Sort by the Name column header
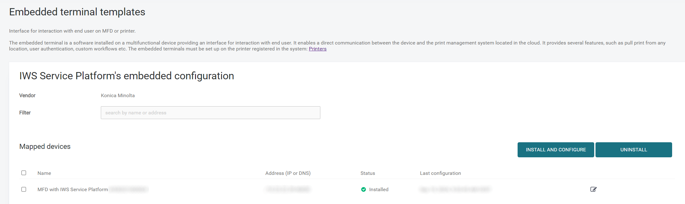This screenshot has width=685, height=204. tap(44, 173)
